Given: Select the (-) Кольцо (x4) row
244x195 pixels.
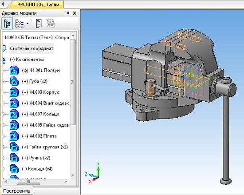Looking at the screenshot, I should 37,169.
